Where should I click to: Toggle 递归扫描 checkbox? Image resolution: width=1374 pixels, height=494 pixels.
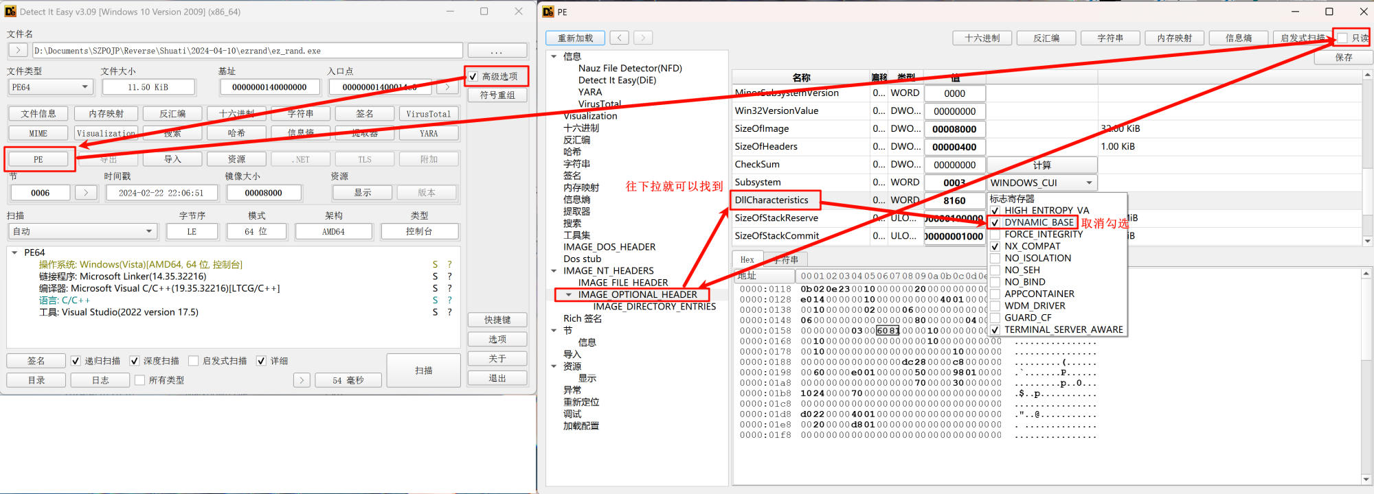[x=76, y=361]
